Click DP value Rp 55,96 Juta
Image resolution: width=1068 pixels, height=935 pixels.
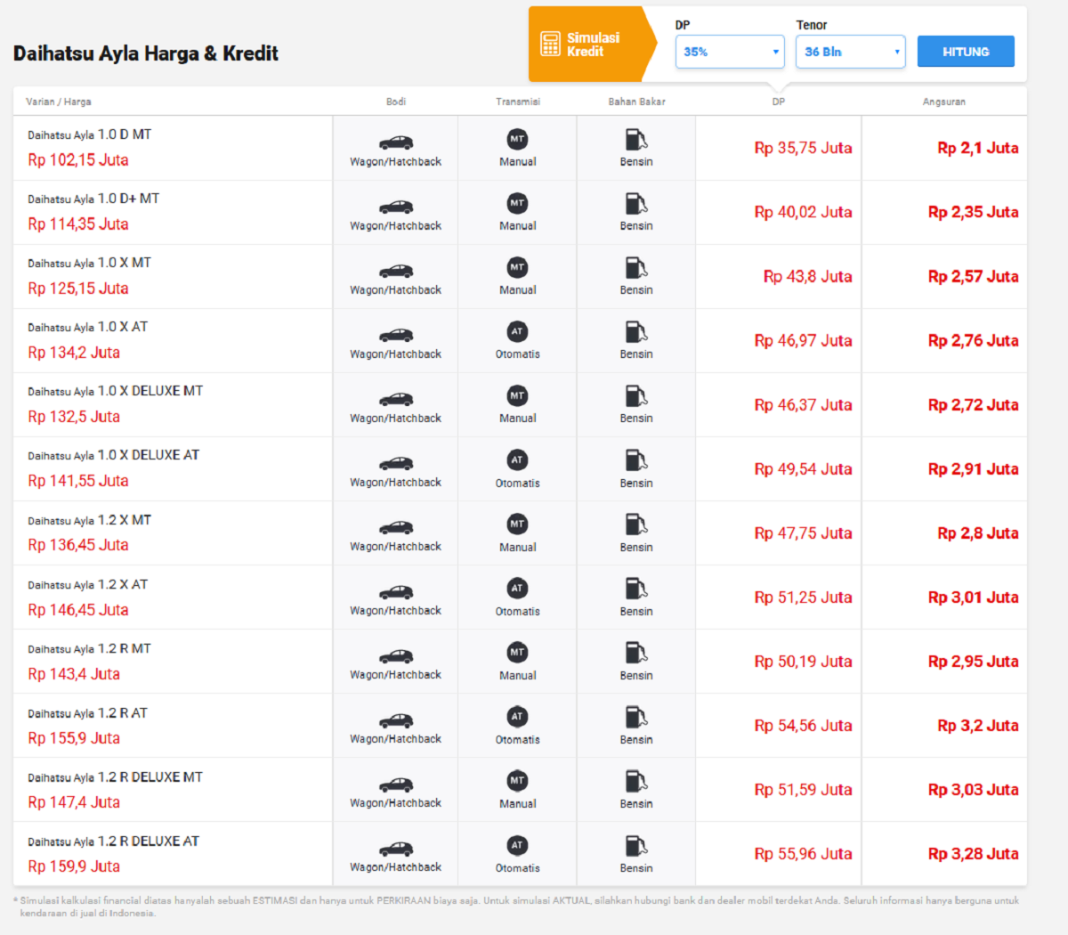(x=803, y=854)
